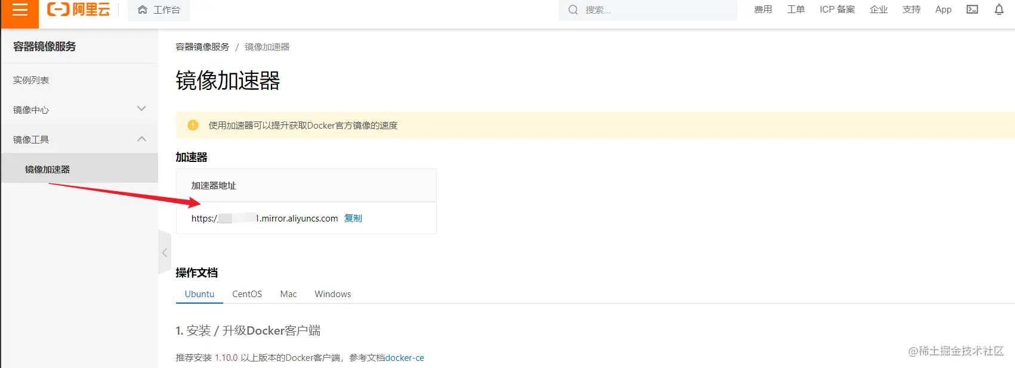1015x368 pixels.
Task: Click the 复制 link to copy the address
Action: 353,219
